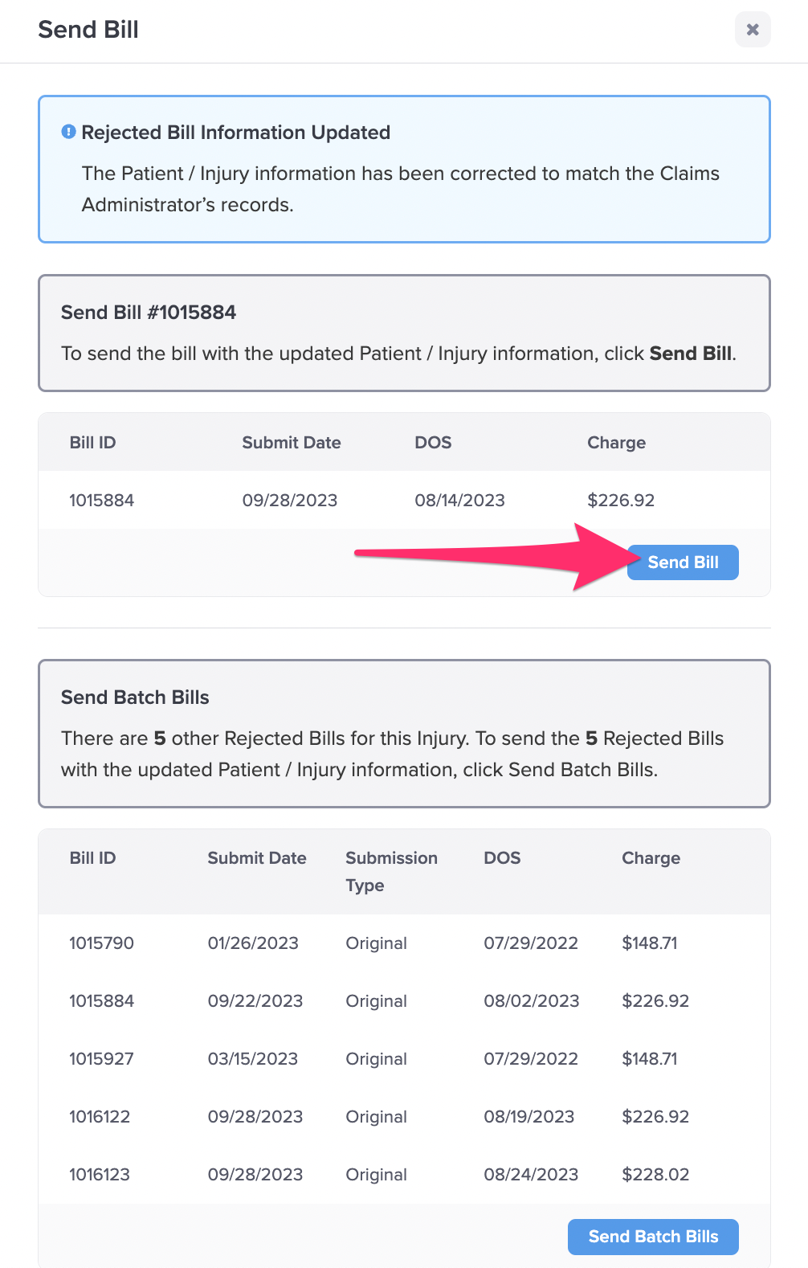Select bill row 1016123 in the batch table

100,1174
